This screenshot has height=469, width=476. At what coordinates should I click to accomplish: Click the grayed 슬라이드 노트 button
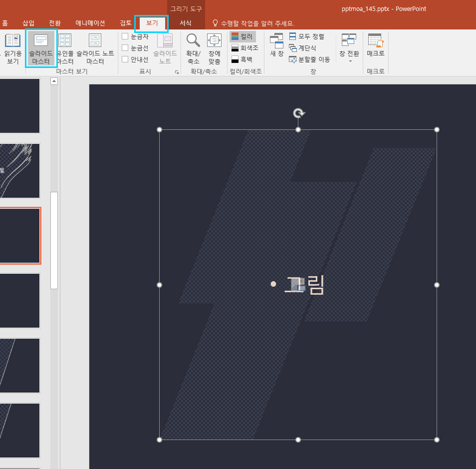165,48
